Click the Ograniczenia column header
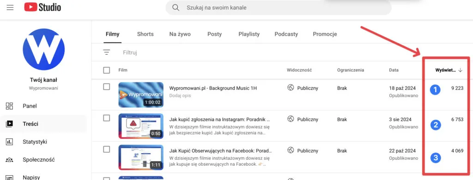473x180 pixels. point(351,70)
